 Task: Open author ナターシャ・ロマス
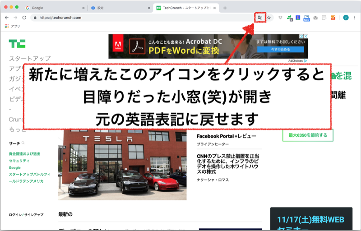coord(213,180)
